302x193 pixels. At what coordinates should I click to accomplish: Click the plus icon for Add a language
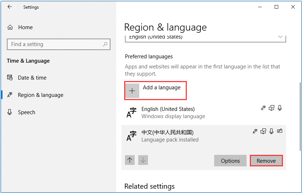click(132, 91)
